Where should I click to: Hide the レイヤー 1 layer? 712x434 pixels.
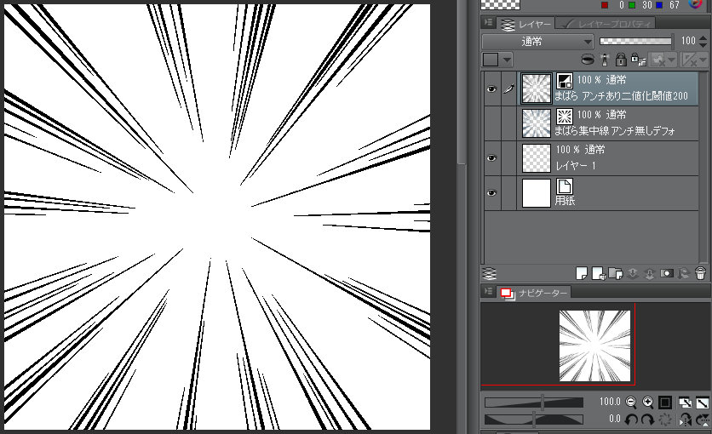[491, 157]
